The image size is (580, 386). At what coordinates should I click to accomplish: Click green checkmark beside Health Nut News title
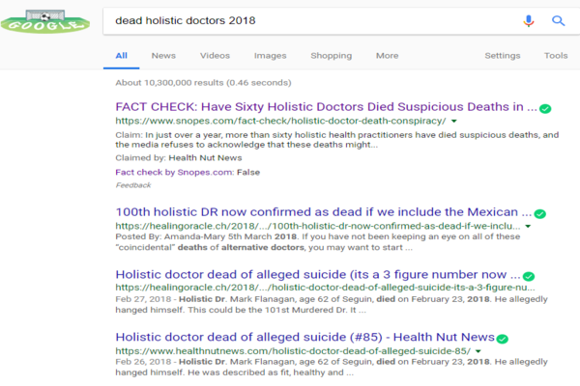tap(502, 339)
